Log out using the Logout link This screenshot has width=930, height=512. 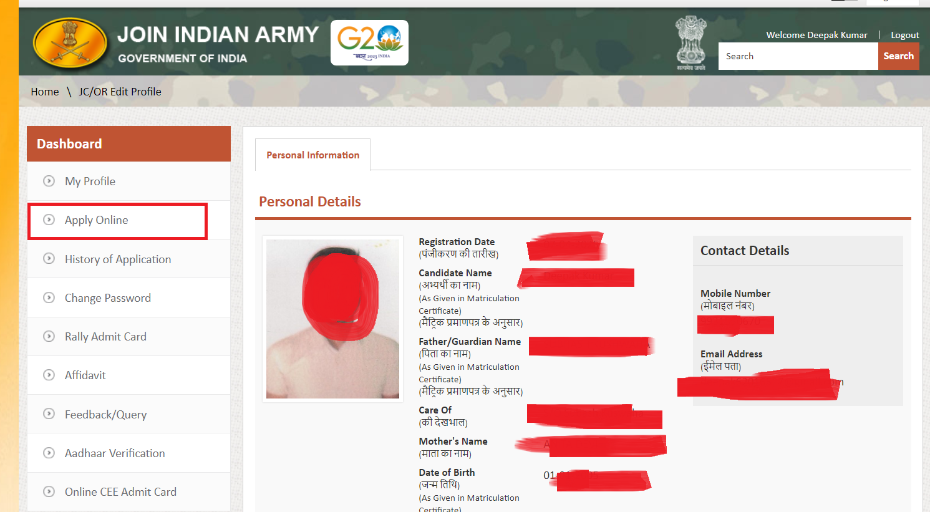(904, 35)
